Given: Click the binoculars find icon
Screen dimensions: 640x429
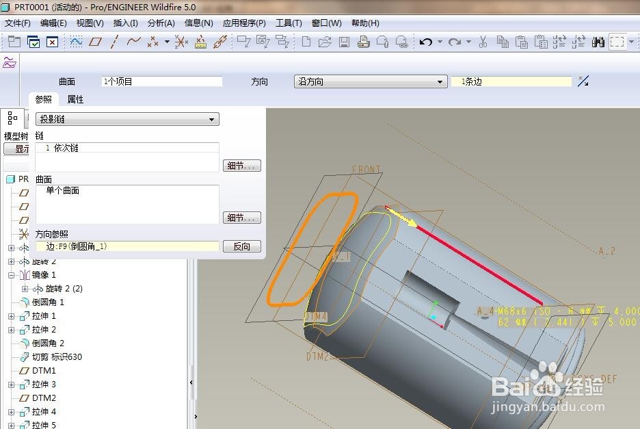Looking at the screenshot, I should [598, 42].
